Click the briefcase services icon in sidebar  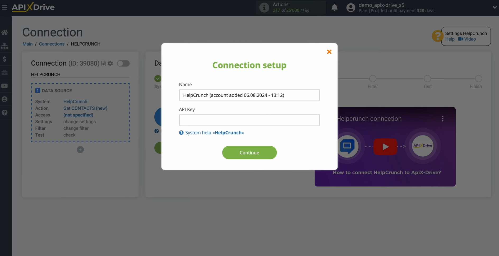[x=5, y=73]
